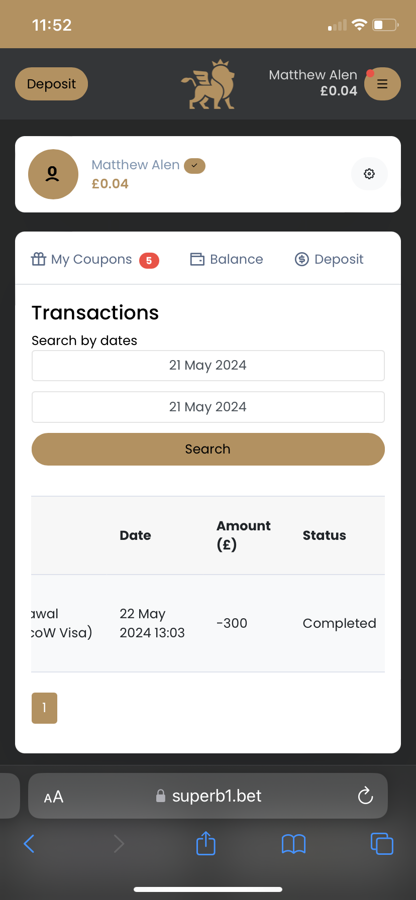The height and width of the screenshot is (900, 416).
Task: Open account settings gear icon
Action: [369, 174]
